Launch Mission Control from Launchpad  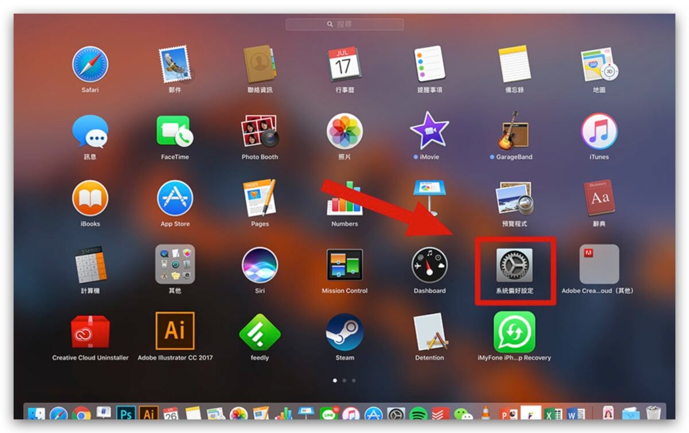point(344,265)
